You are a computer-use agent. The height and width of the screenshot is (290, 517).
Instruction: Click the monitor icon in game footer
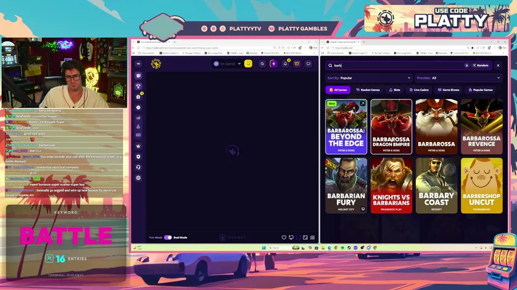[291, 237]
